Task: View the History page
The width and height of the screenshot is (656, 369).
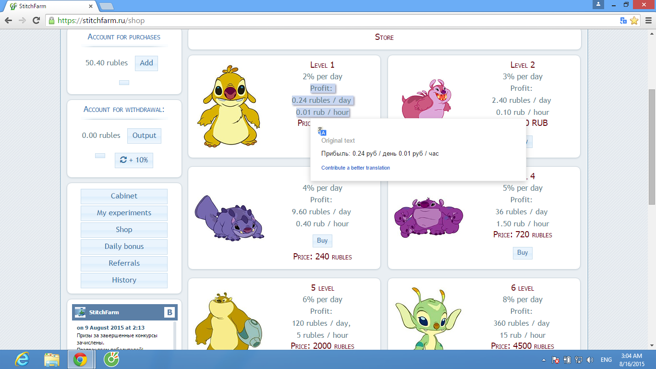Action: pos(124,280)
